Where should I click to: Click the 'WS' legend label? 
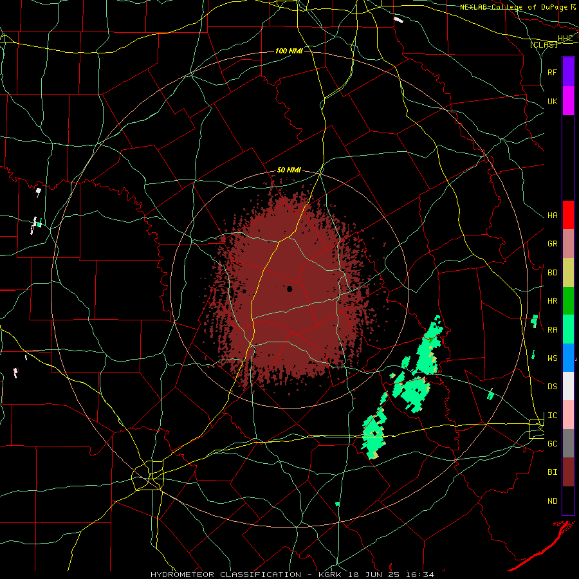(x=552, y=358)
